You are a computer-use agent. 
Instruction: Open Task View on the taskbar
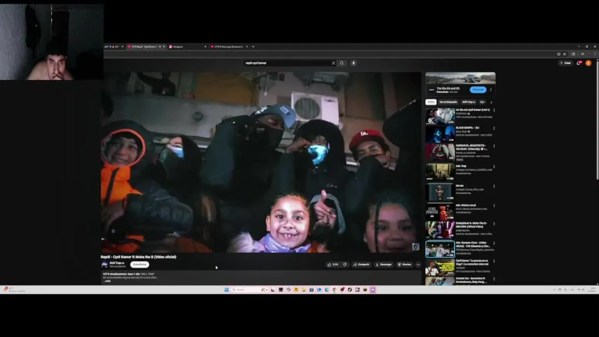(x=273, y=290)
